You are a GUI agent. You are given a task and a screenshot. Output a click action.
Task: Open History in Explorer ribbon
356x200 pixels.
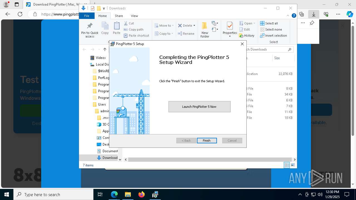(247, 36)
